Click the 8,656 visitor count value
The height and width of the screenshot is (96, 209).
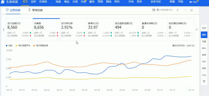pos(39,27)
